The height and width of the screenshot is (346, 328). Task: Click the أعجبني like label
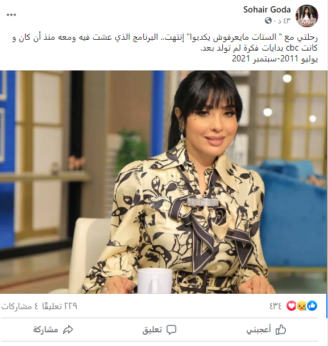coord(259,330)
